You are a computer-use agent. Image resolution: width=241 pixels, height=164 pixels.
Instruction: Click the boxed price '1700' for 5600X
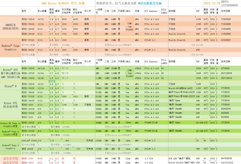[x=64, y=34]
